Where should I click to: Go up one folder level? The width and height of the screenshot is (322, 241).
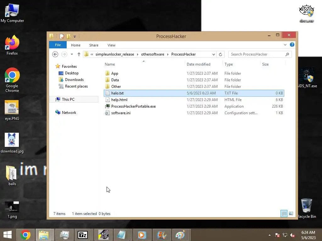pos(79,54)
